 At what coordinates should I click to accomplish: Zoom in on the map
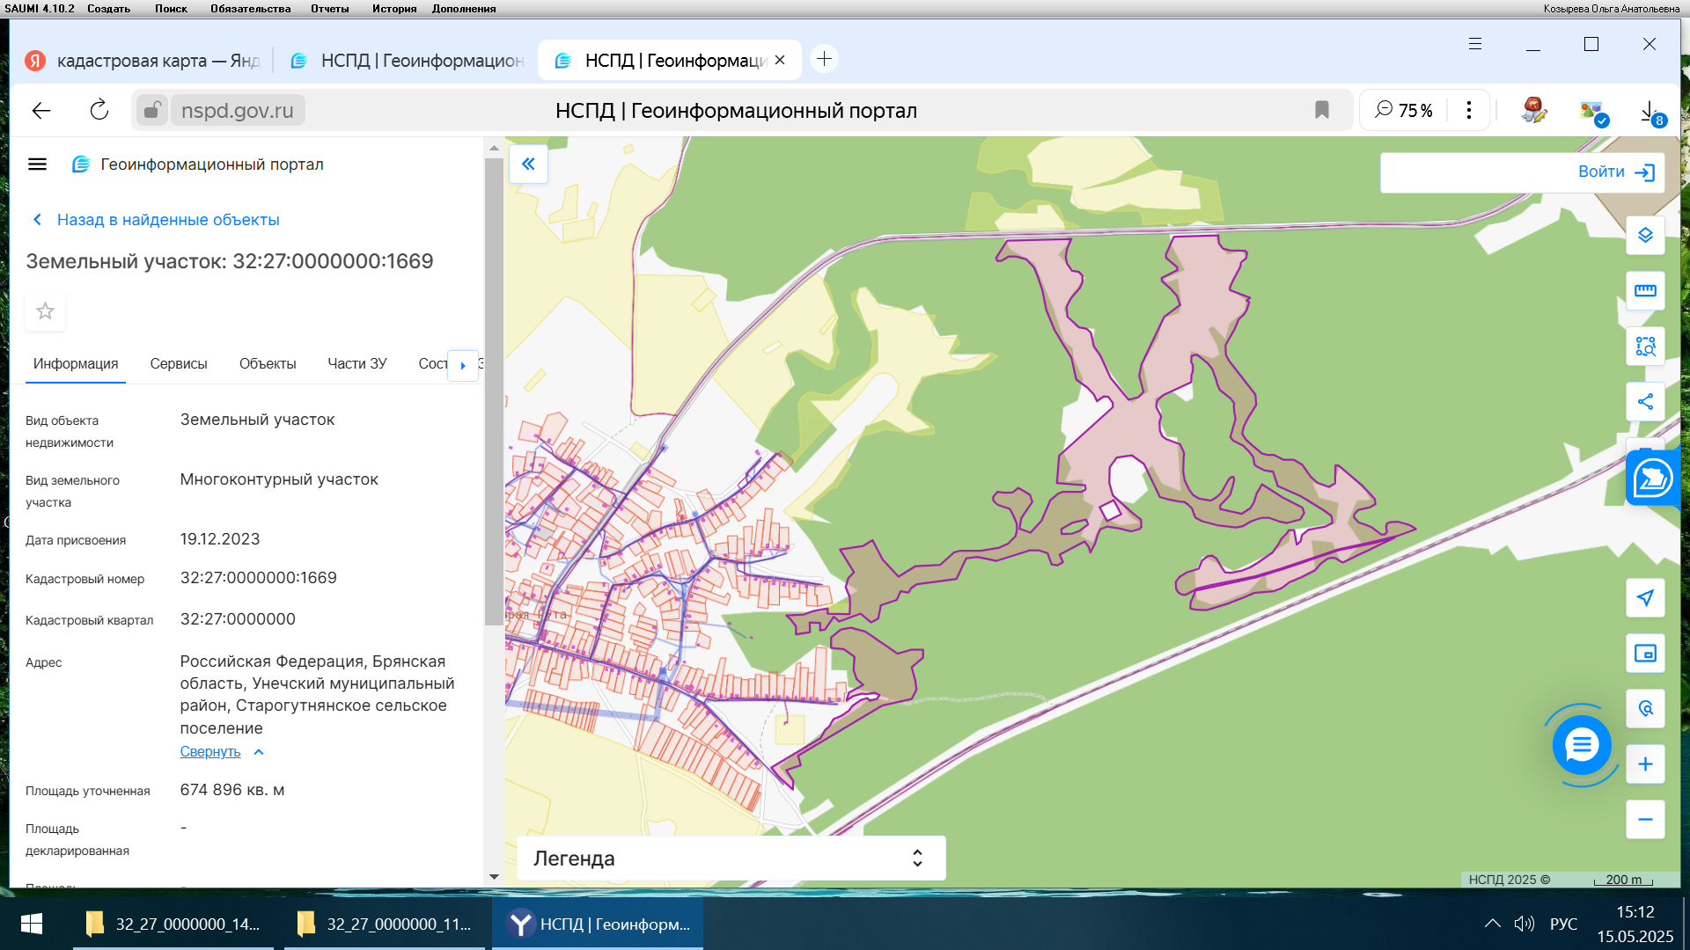point(1644,764)
